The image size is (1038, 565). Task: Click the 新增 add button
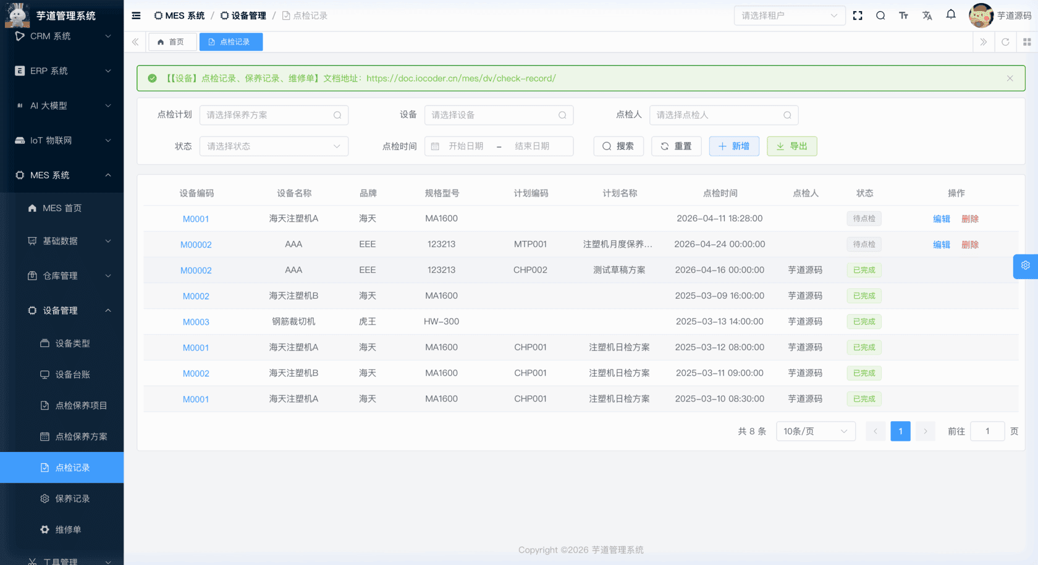coord(734,146)
